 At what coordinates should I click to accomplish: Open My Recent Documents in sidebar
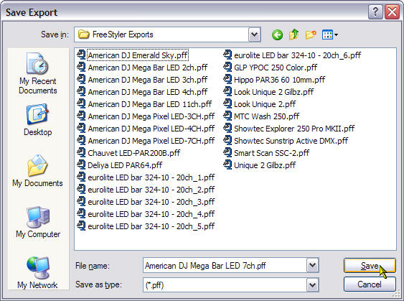(x=37, y=73)
